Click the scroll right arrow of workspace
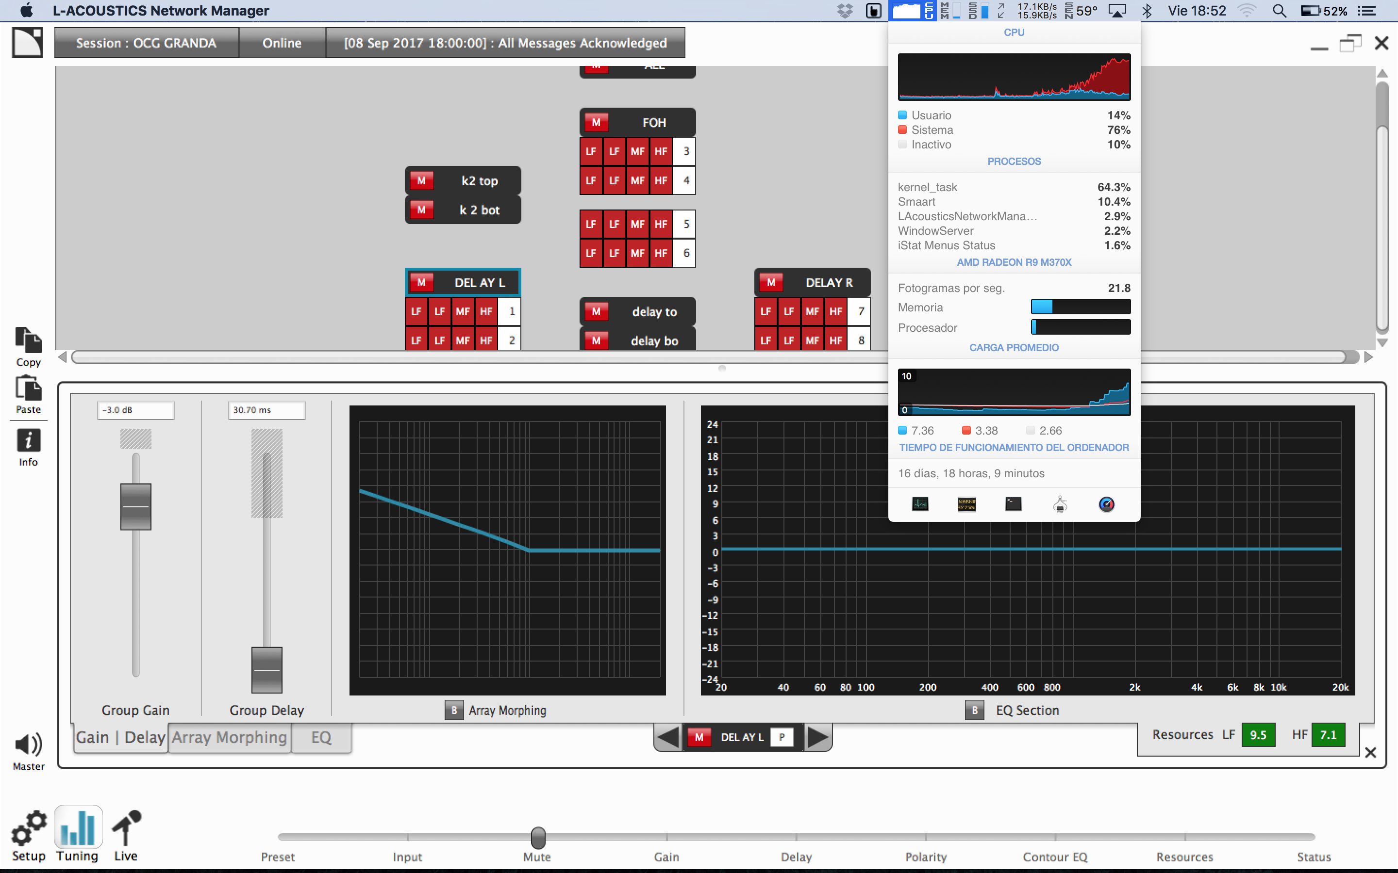 pyautogui.click(x=1368, y=357)
